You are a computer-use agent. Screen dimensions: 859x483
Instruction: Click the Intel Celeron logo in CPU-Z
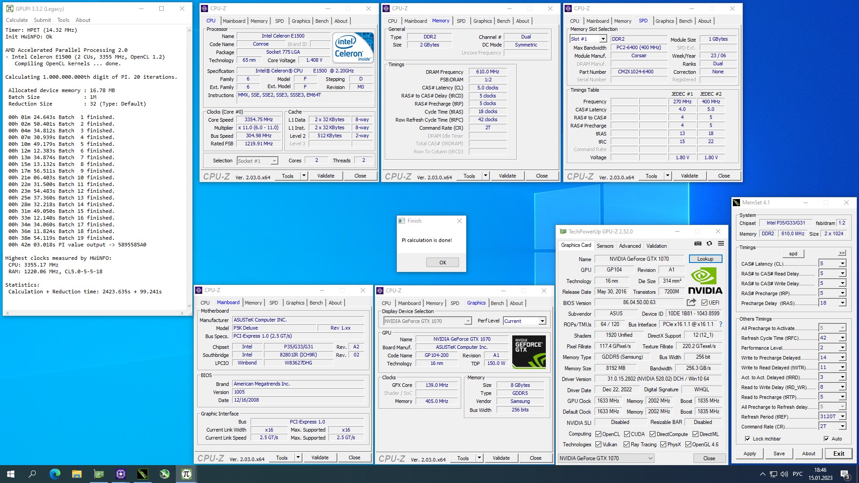pyautogui.click(x=353, y=47)
